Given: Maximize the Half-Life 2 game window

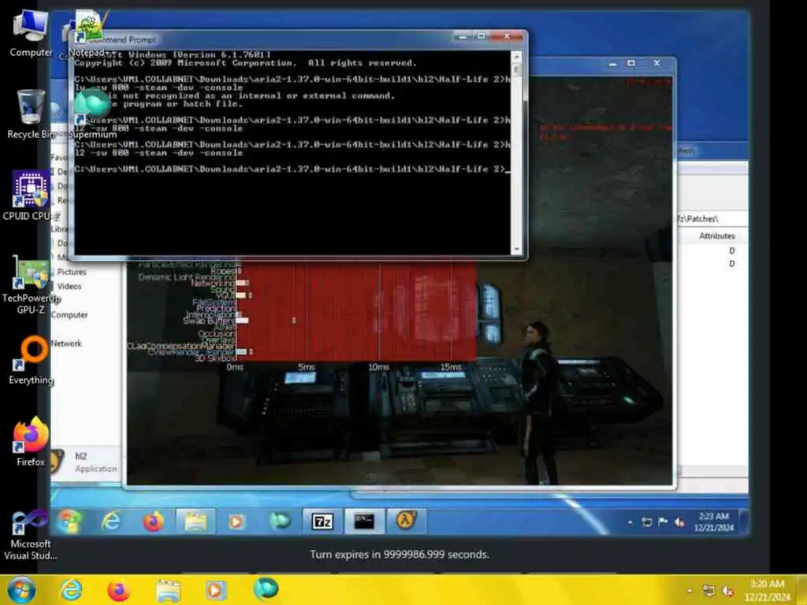Looking at the screenshot, I should [631, 63].
